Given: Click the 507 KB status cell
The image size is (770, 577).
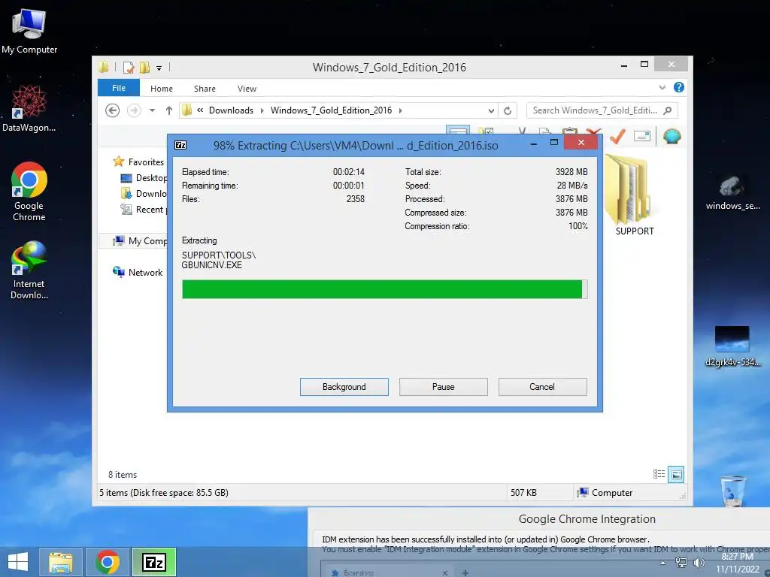Looking at the screenshot, I should coord(523,493).
